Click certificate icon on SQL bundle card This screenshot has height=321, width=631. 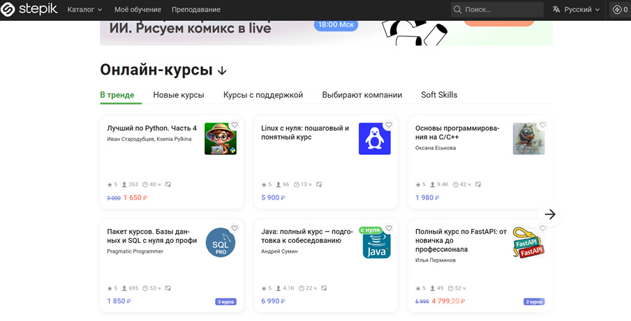point(168,288)
